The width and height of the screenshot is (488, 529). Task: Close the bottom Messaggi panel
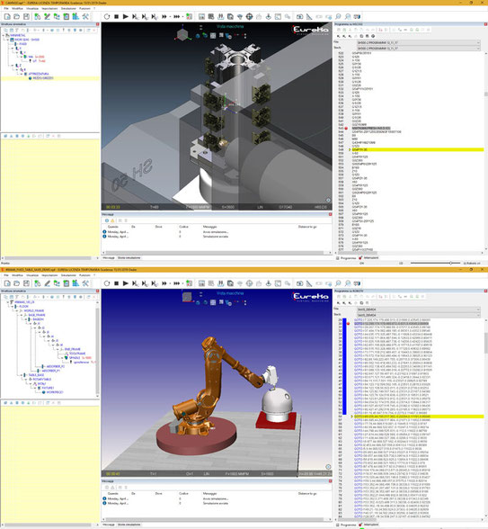330,481
